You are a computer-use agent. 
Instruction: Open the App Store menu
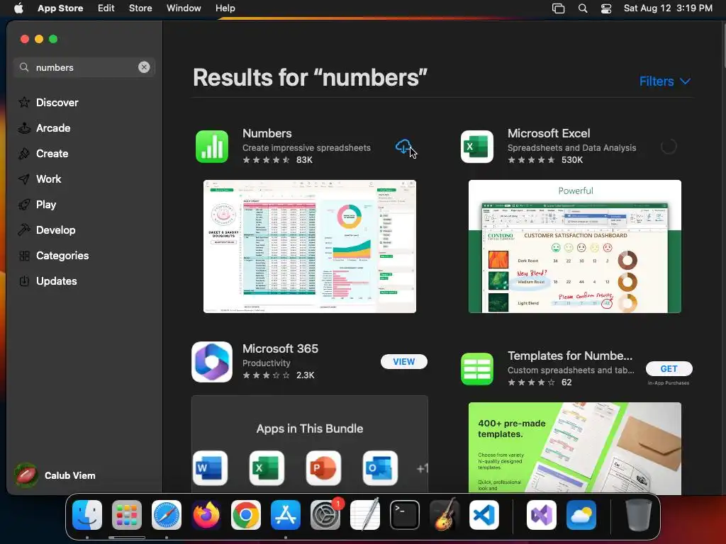pyautogui.click(x=60, y=8)
